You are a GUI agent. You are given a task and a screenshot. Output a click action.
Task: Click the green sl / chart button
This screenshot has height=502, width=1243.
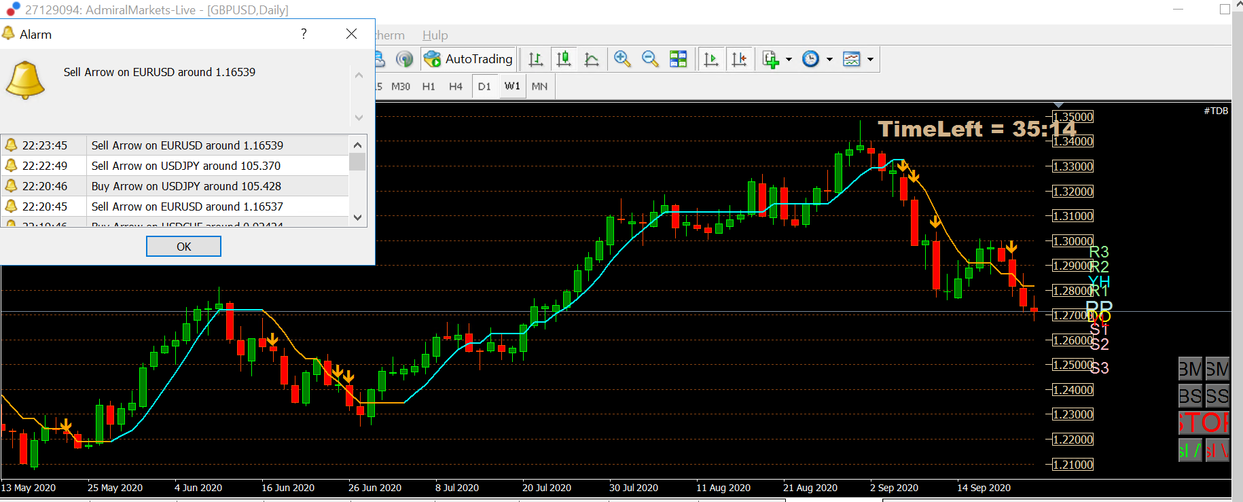click(x=1190, y=450)
